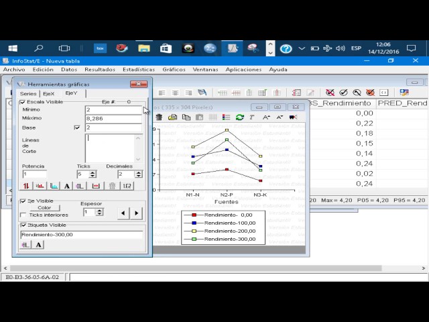Open File Explorer from taskbar
This screenshot has height=322, width=429.
tap(144, 48)
